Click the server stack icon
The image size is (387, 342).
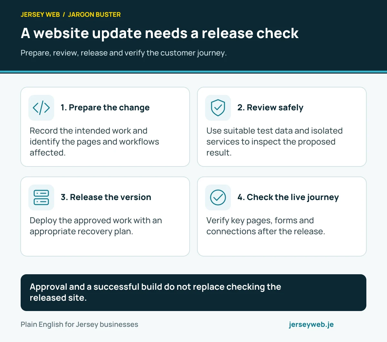click(41, 197)
